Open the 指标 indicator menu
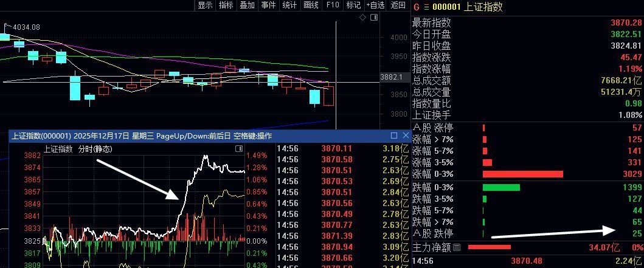This screenshot has width=644, height=268. coord(226,5)
